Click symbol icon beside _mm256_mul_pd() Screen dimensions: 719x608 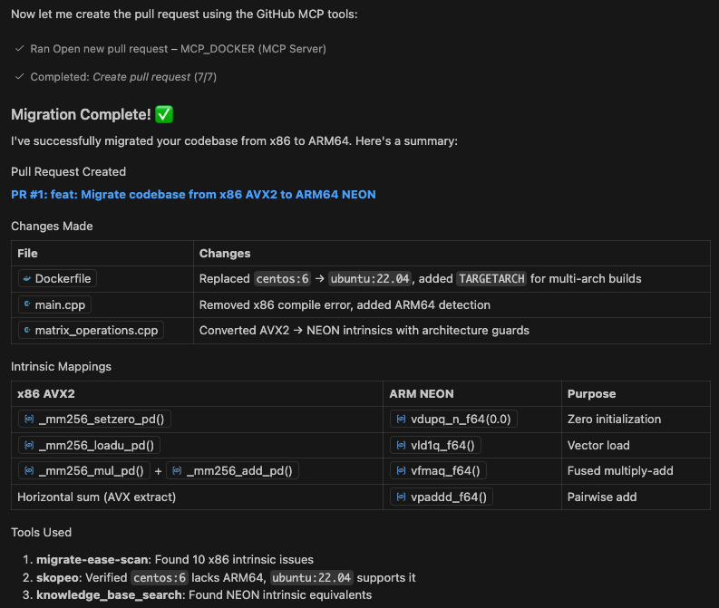(x=29, y=470)
